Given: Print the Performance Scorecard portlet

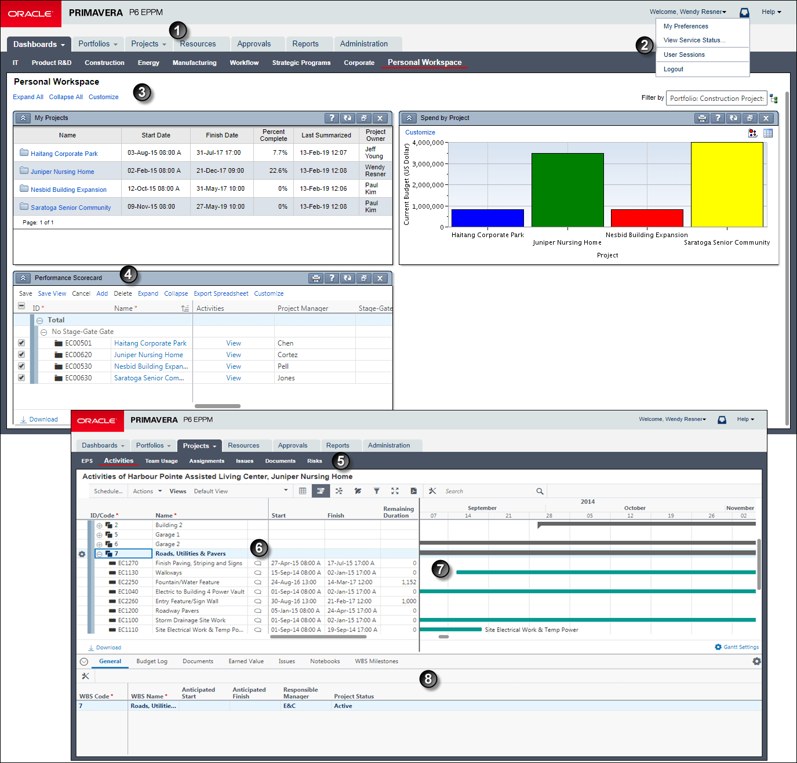Looking at the screenshot, I should click(316, 278).
